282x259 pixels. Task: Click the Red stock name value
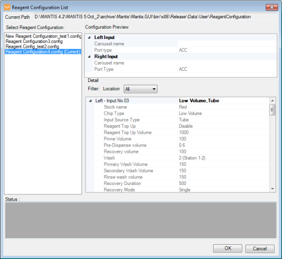click(183, 107)
